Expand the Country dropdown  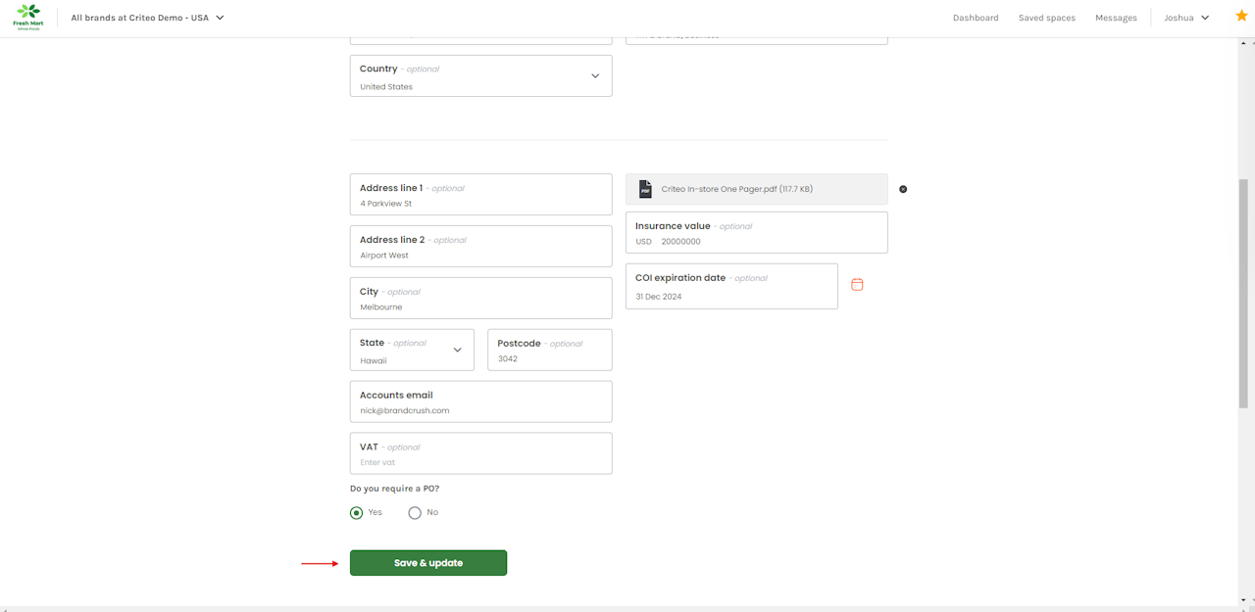click(x=594, y=76)
